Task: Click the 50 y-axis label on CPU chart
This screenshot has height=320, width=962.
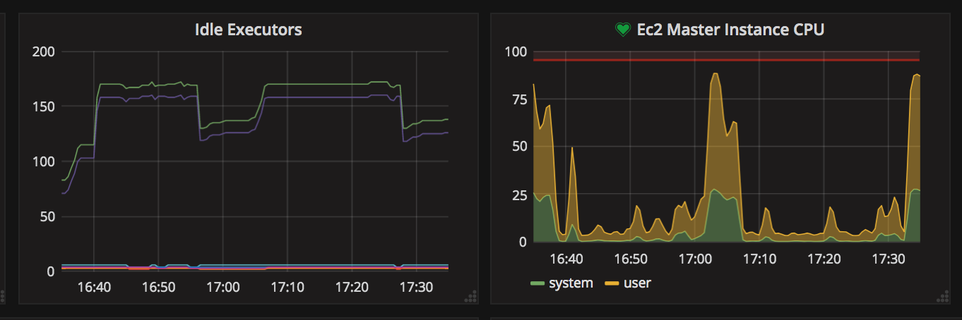Action: [x=519, y=147]
